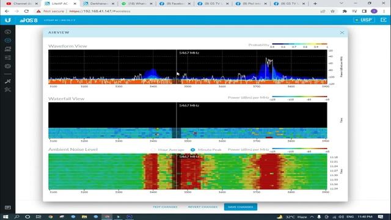Close the AirView dialog
391x220 pixels.
342,32
